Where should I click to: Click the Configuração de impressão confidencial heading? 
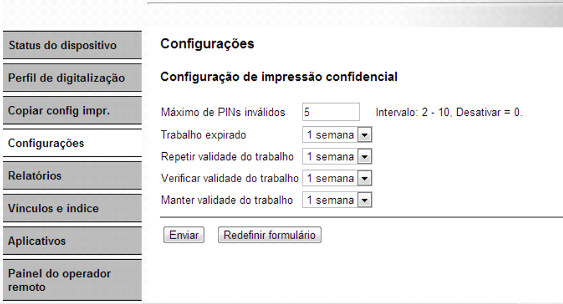pyautogui.click(x=279, y=77)
